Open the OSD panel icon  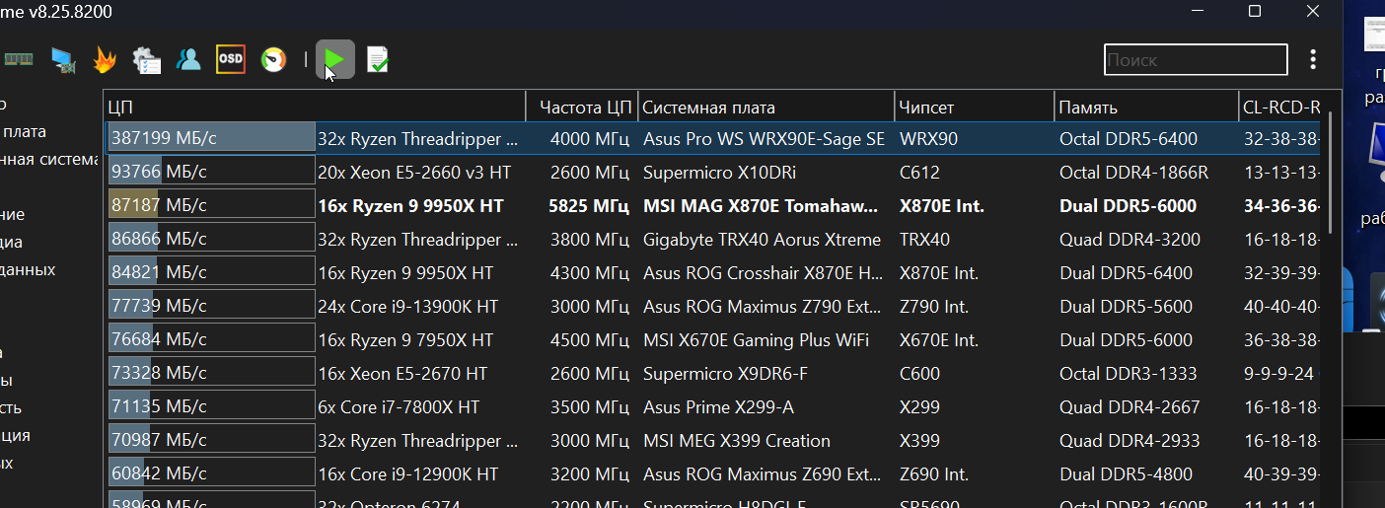click(230, 59)
